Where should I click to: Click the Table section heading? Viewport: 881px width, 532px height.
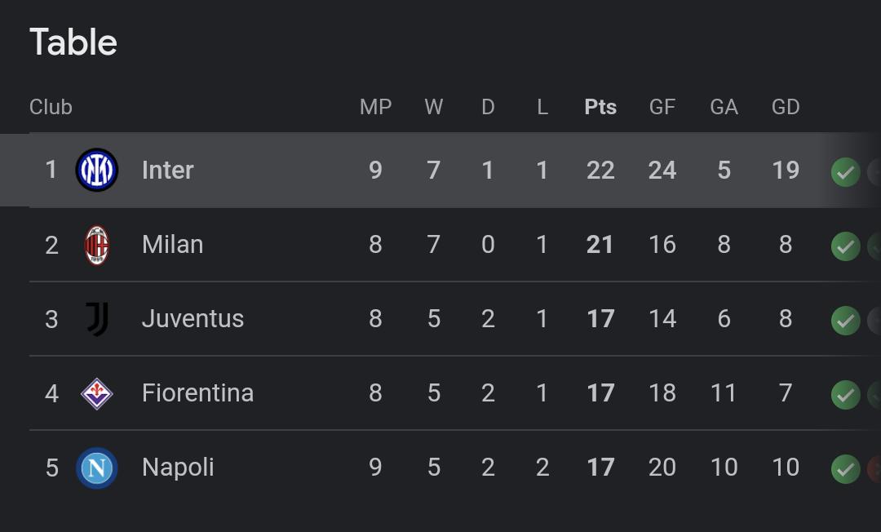(73, 42)
